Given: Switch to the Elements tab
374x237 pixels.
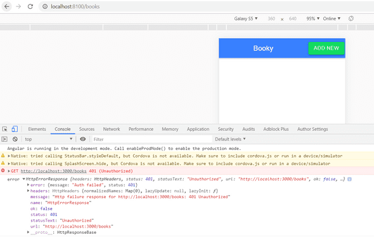Looking at the screenshot, I should [37, 129].
